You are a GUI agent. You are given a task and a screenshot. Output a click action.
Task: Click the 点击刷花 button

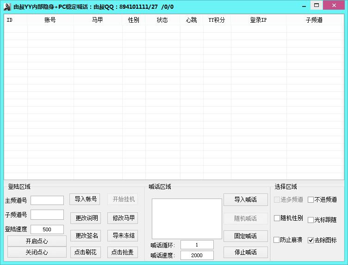pos(86,253)
